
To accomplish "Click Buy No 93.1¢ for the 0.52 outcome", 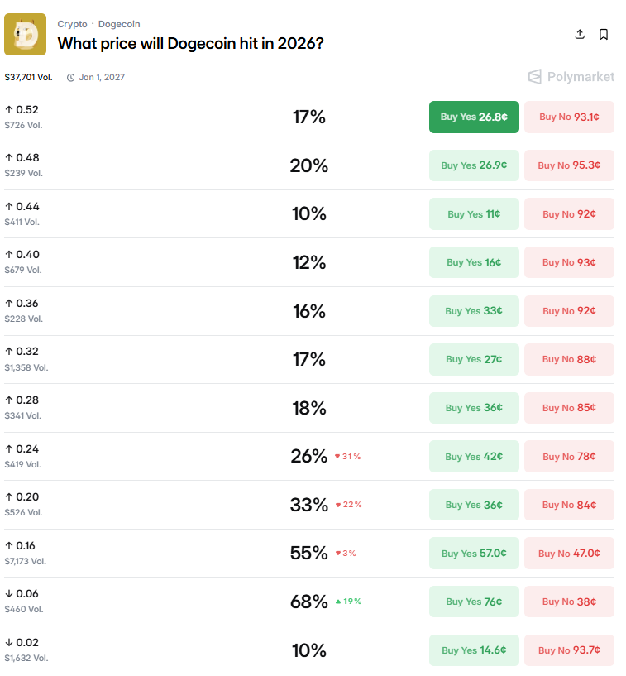I will 569,117.
